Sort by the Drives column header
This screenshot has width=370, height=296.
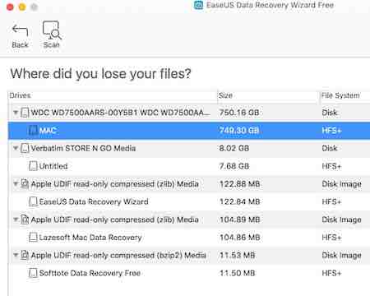[113, 95]
